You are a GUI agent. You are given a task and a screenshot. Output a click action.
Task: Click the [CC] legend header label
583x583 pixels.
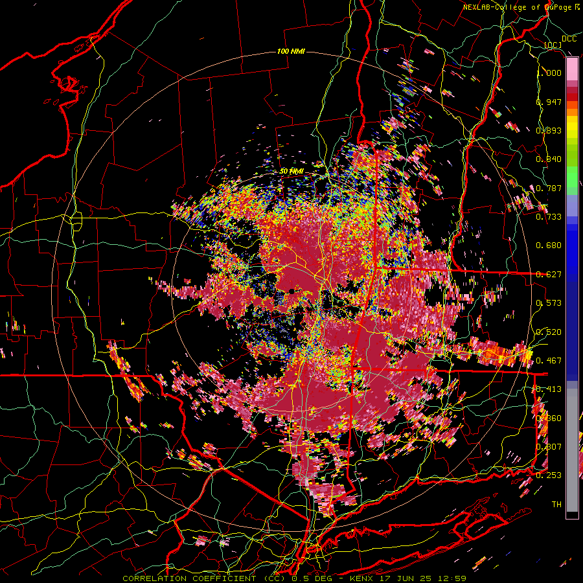point(553,45)
